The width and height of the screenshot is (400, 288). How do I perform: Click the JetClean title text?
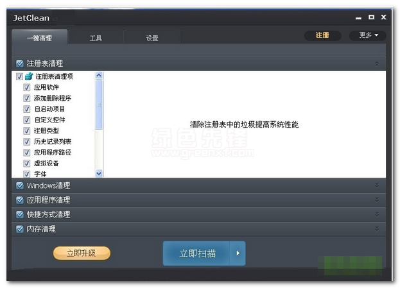[31, 18]
